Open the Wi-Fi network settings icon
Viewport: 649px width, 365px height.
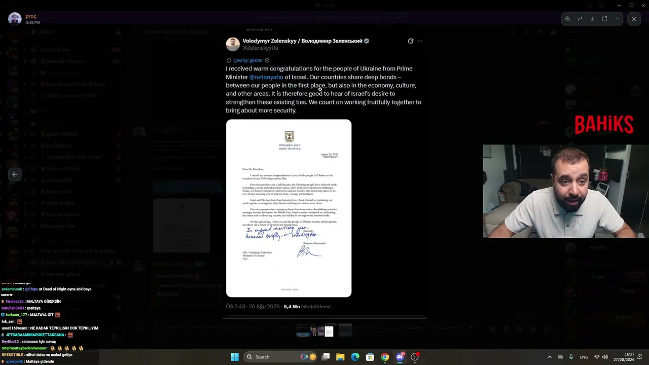(597, 357)
